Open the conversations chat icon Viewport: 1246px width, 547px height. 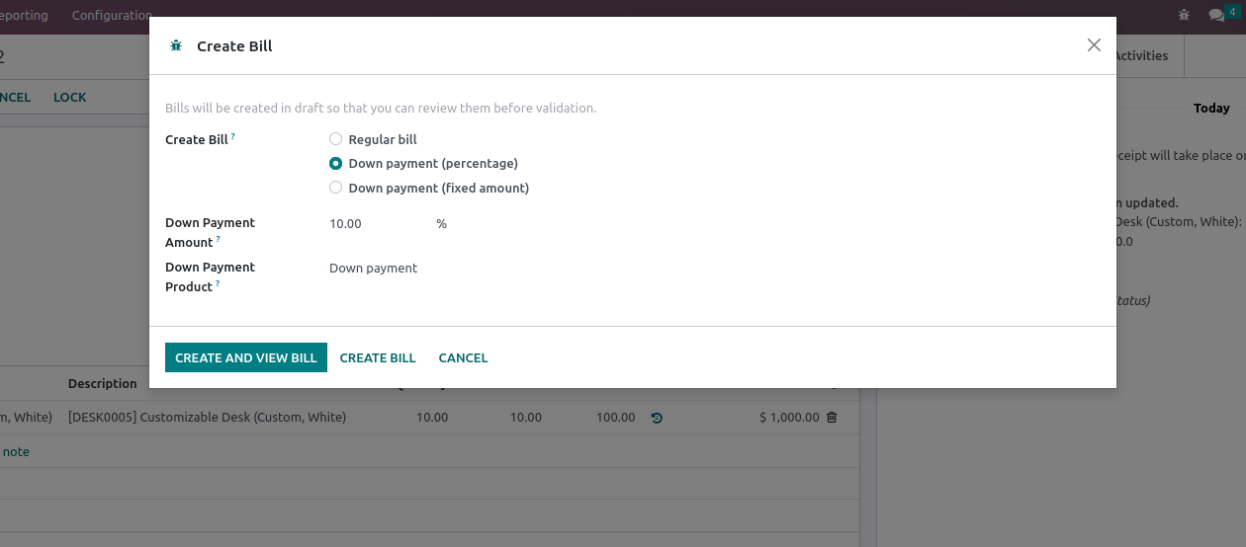pyautogui.click(x=1216, y=15)
